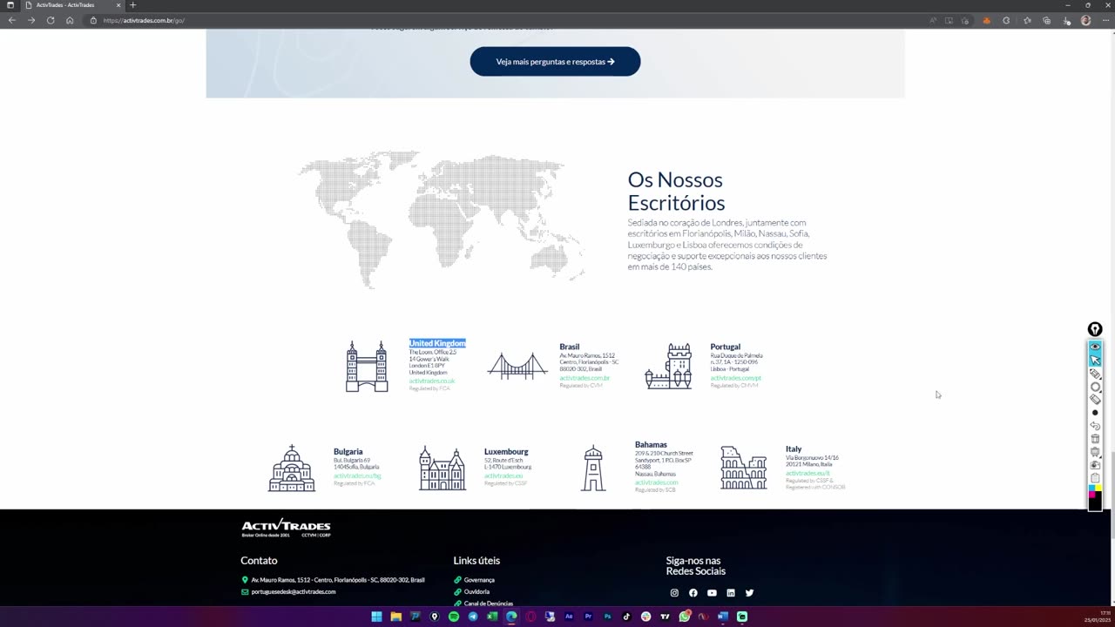Click the United Kingdom bridge tower icon
This screenshot has width=1115, height=627.
367,366
